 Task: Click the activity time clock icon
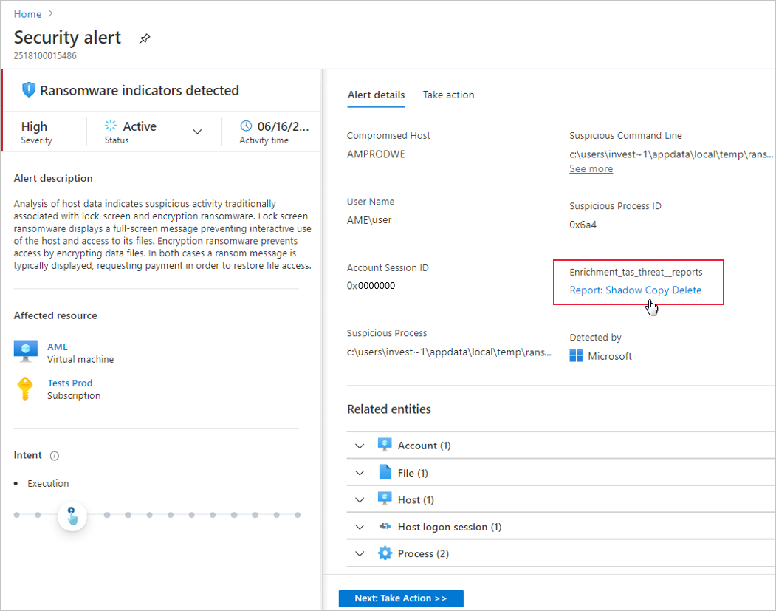point(247,126)
